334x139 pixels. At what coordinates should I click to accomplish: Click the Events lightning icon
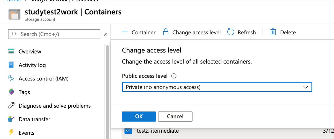pos(11,133)
